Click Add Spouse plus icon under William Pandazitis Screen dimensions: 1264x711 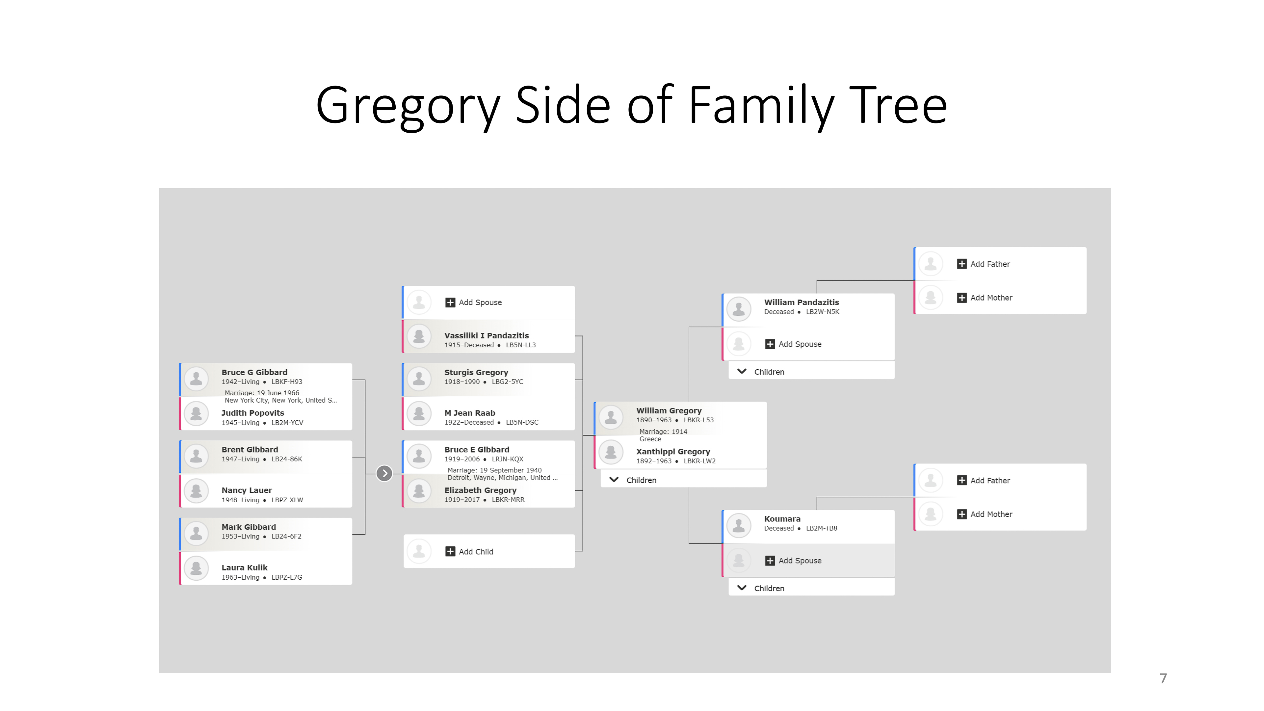(x=770, y=344)
